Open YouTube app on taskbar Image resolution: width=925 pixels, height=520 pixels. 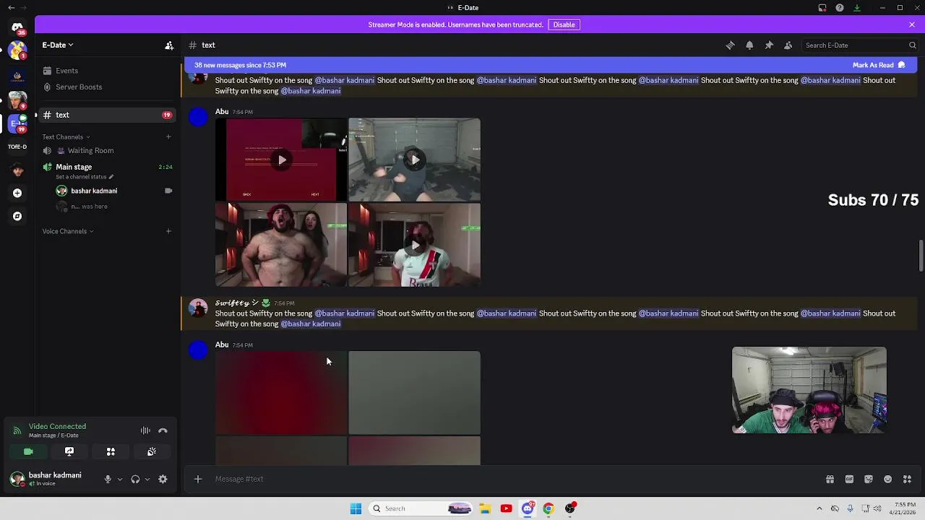click(506, 508)
